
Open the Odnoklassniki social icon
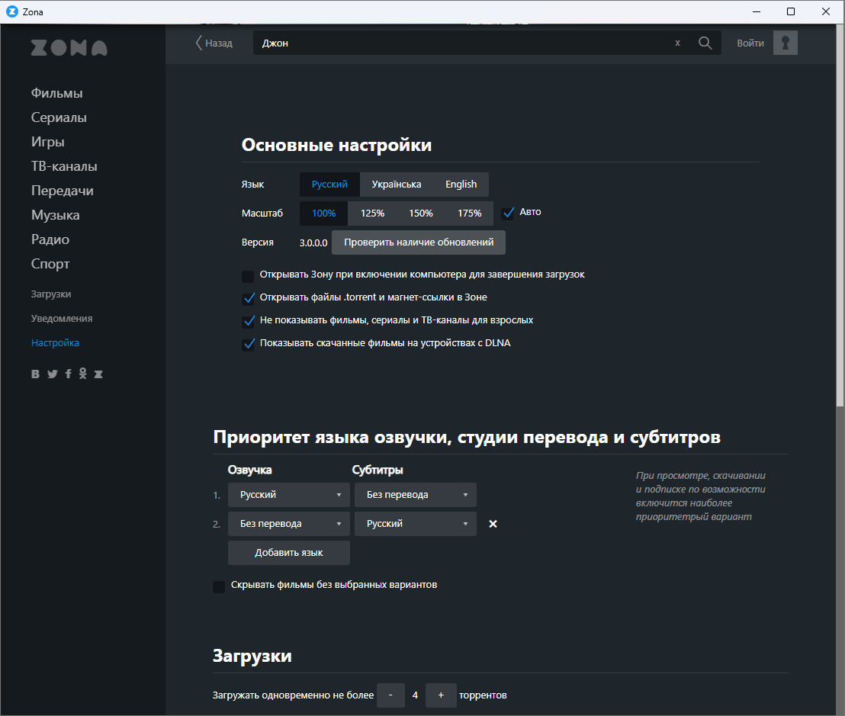click(x=82, y=374)
